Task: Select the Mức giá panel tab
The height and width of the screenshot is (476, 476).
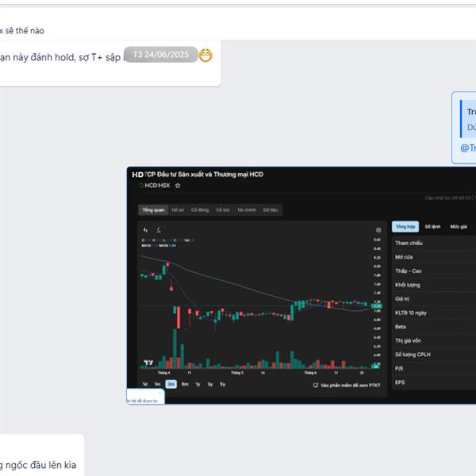Action: point(459,226)
